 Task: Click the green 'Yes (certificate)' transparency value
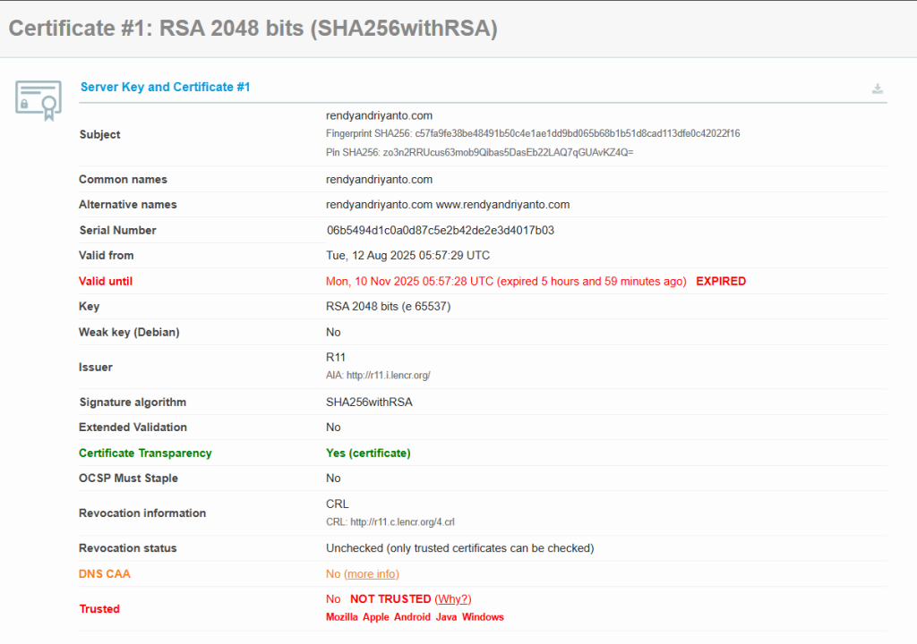coord(368,453)
